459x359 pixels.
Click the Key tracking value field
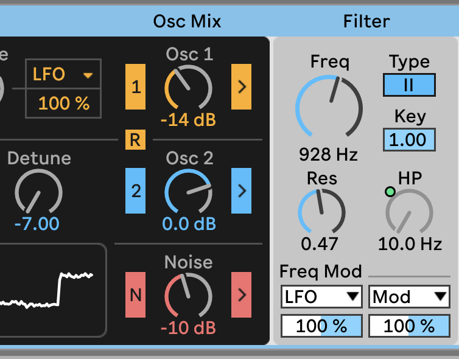408,140
